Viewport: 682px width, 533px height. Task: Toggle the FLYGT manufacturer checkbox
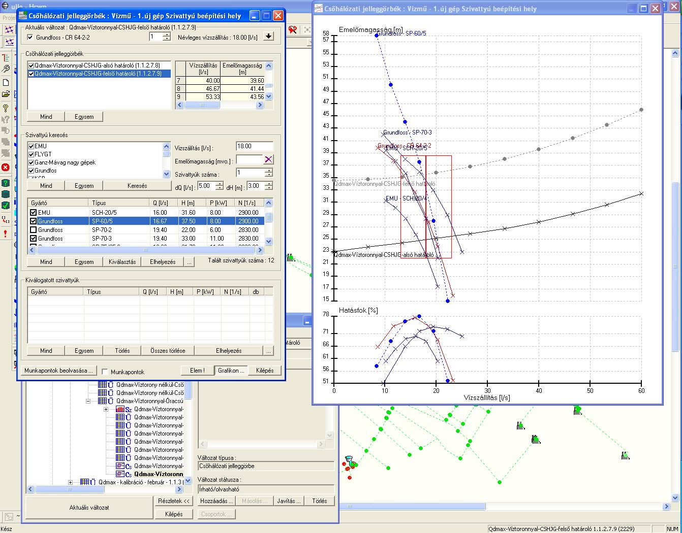click(32, 154)
